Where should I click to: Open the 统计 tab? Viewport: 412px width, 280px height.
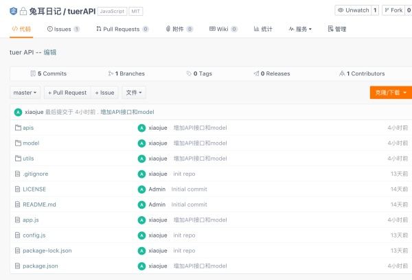coord(263,29)
